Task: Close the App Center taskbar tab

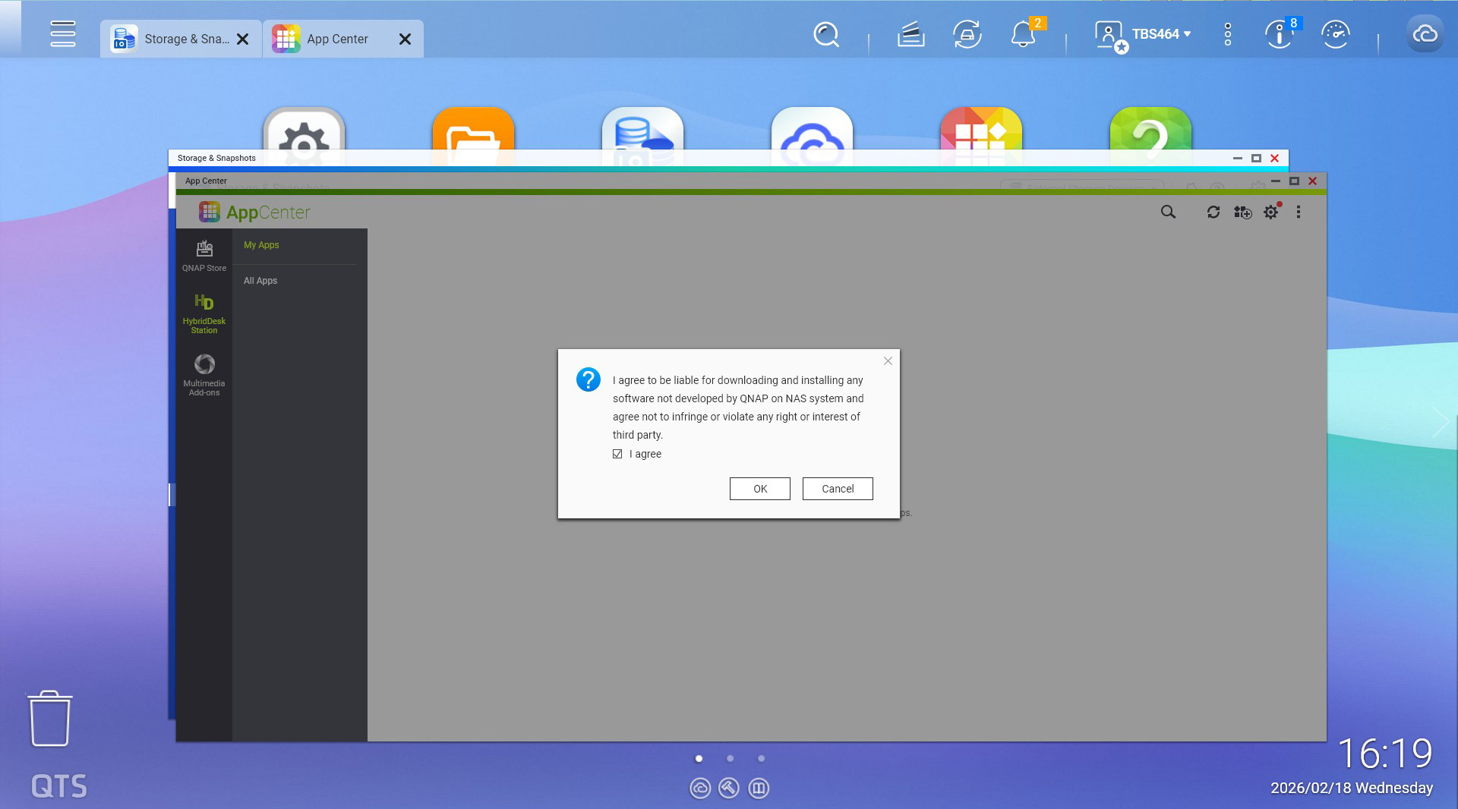Action: tap(405, 39)
